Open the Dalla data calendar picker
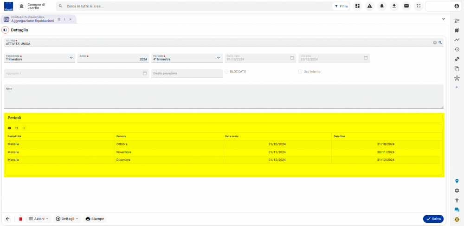This screenshot has height=226, width=464. 292,58
